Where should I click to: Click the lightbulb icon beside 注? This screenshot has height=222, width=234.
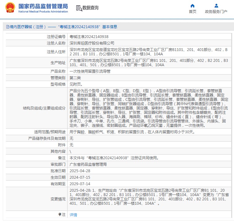pos(60,214)
